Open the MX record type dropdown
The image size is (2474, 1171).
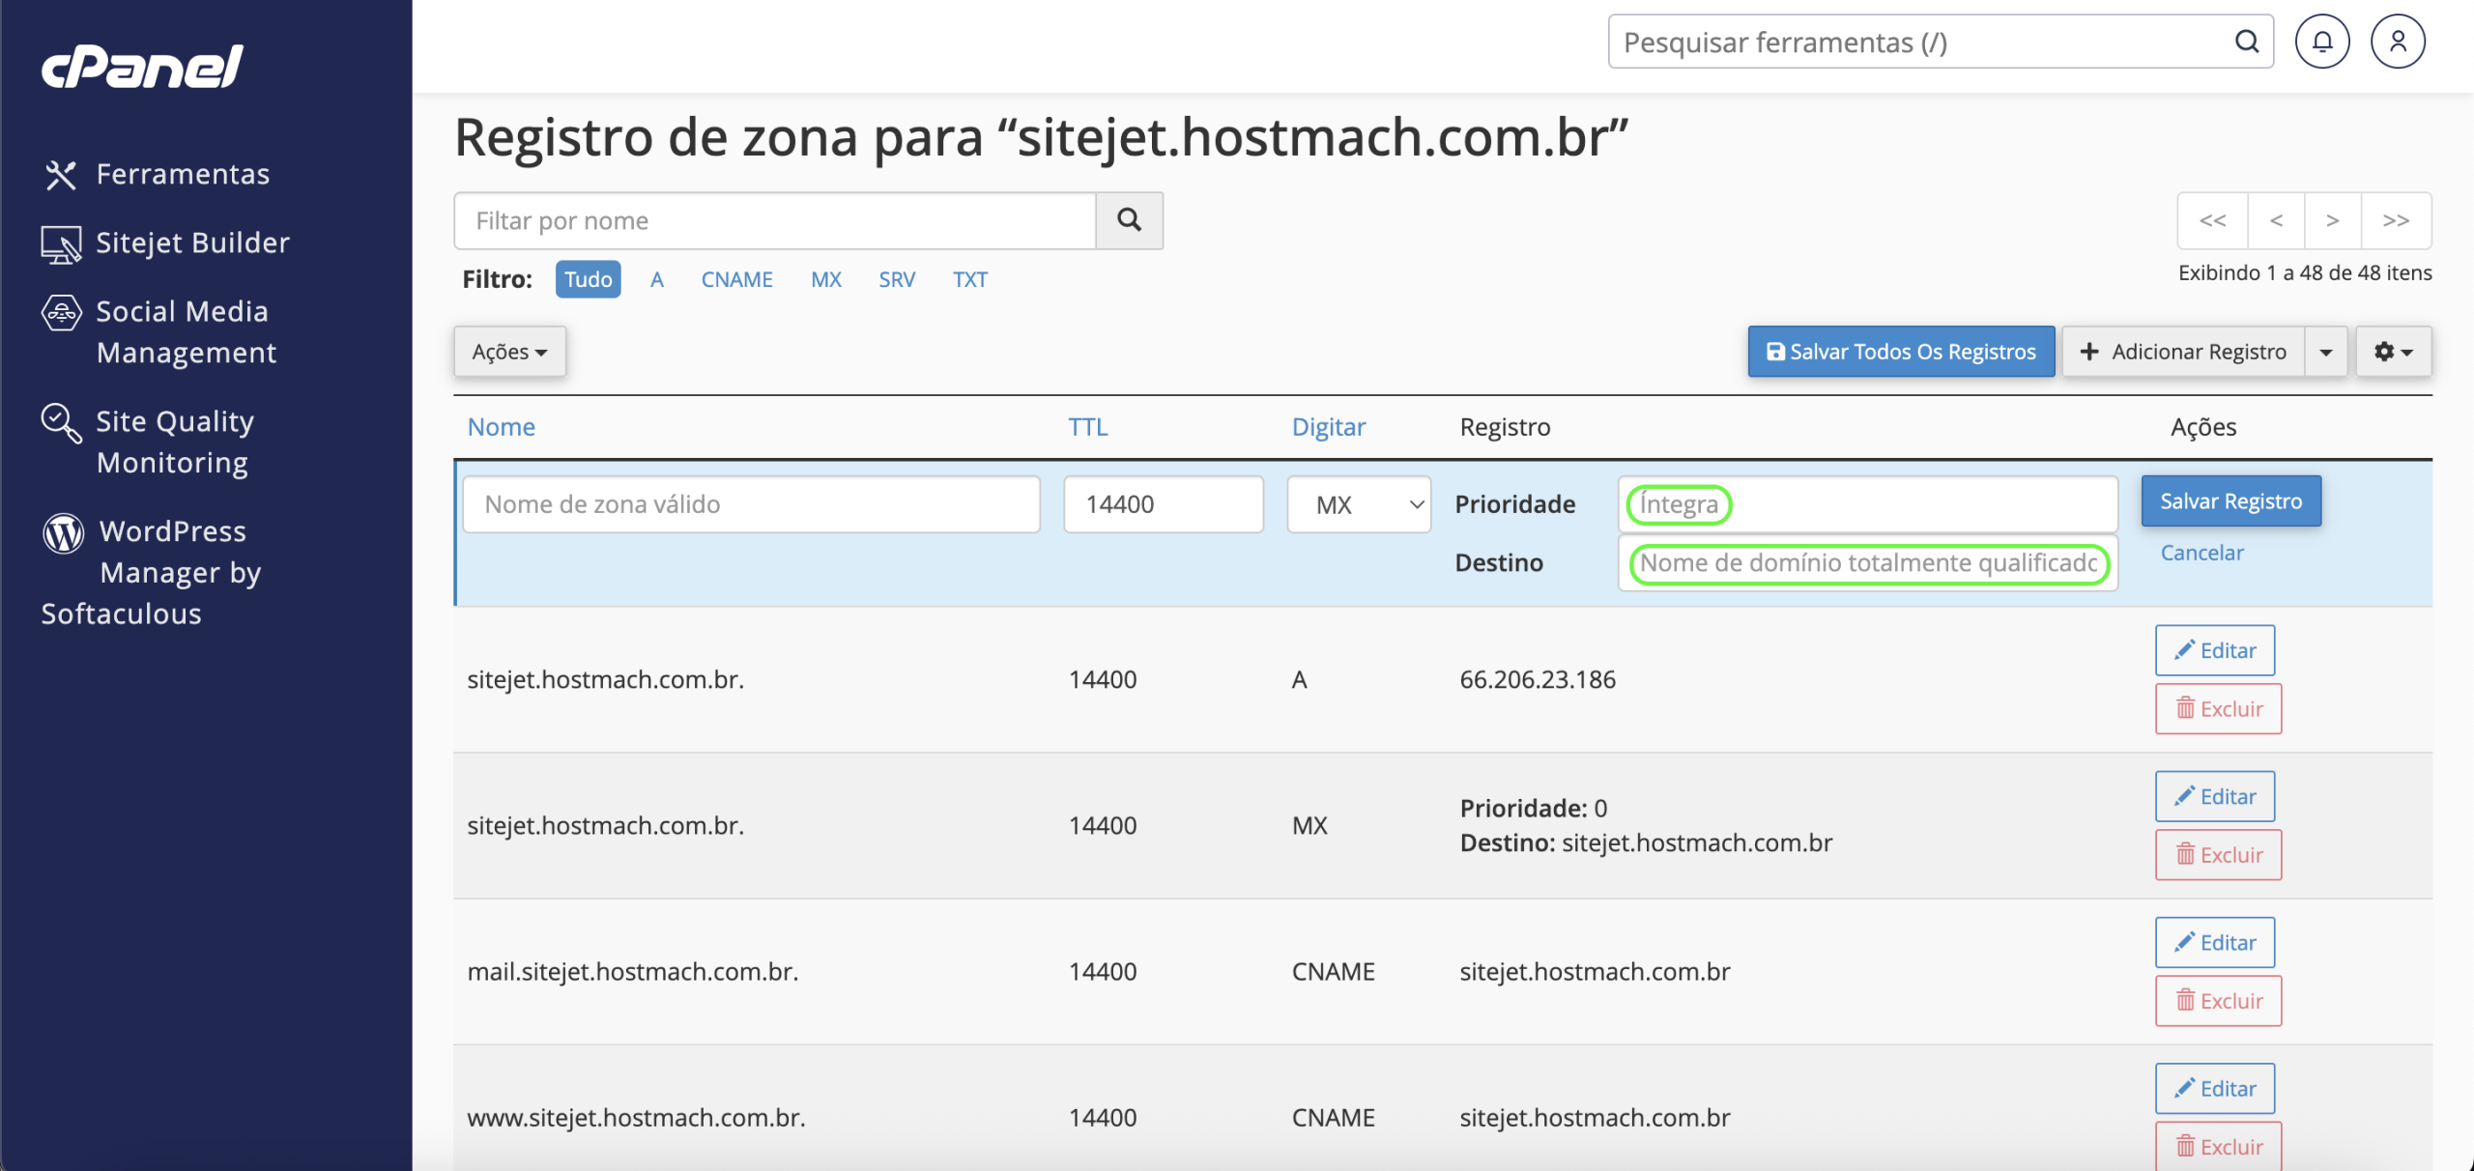click(x=1358, y=504)
